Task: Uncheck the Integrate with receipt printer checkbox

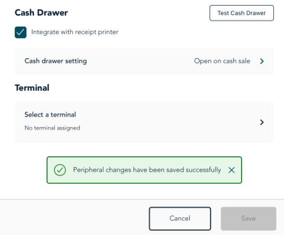Action: (20, 32)
